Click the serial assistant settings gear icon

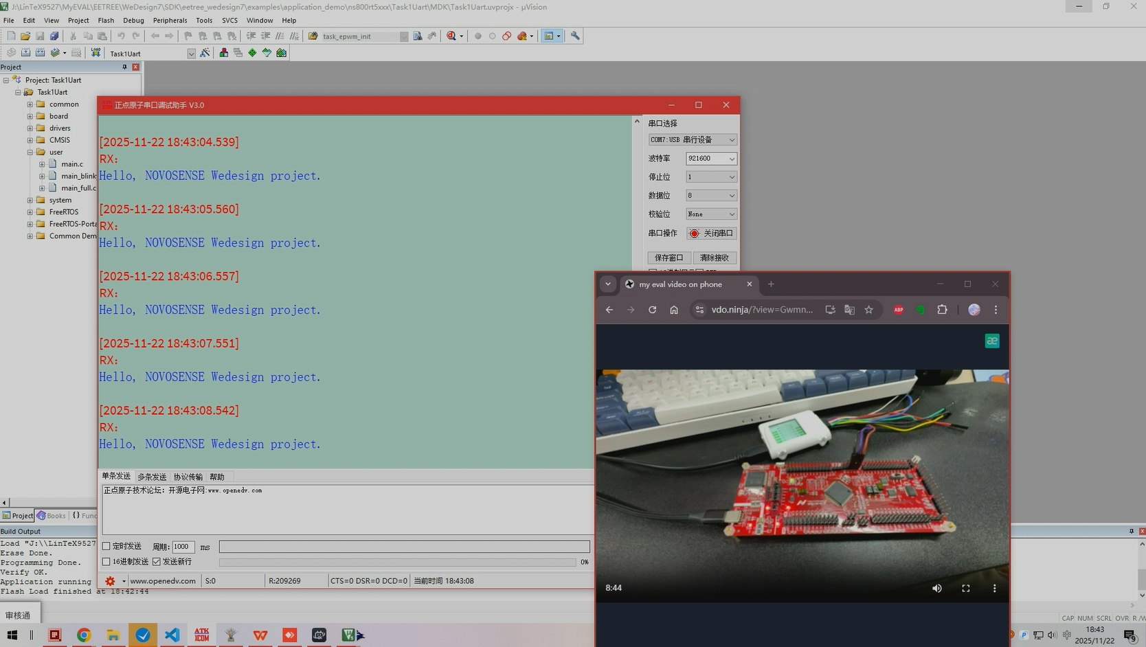tap(110, 581)
